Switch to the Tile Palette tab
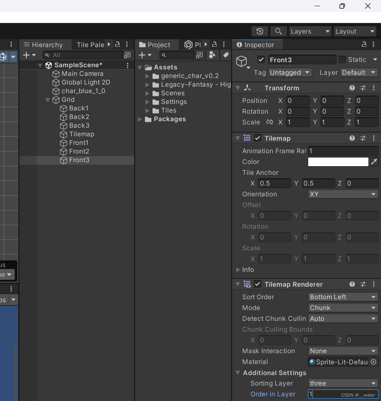This screenshot has width=381, height=401. point(90,45)
